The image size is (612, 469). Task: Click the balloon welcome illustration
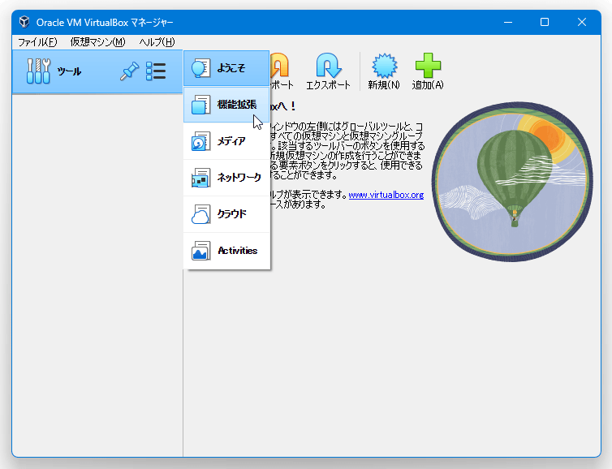512,182
